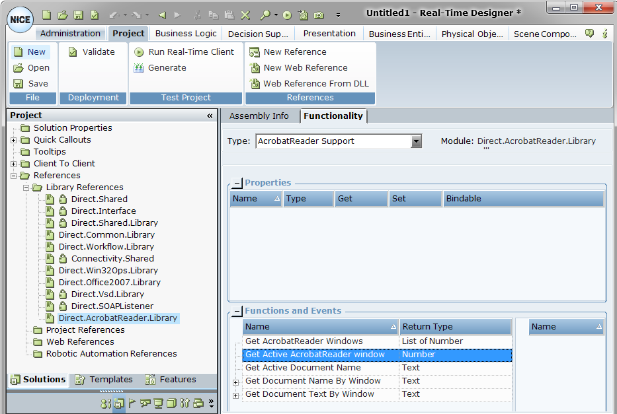Screen dimensions: 617x414
Task: Click the save disk icon in quick toolbar
Action: pyautogui.click(x=78, y=15)
